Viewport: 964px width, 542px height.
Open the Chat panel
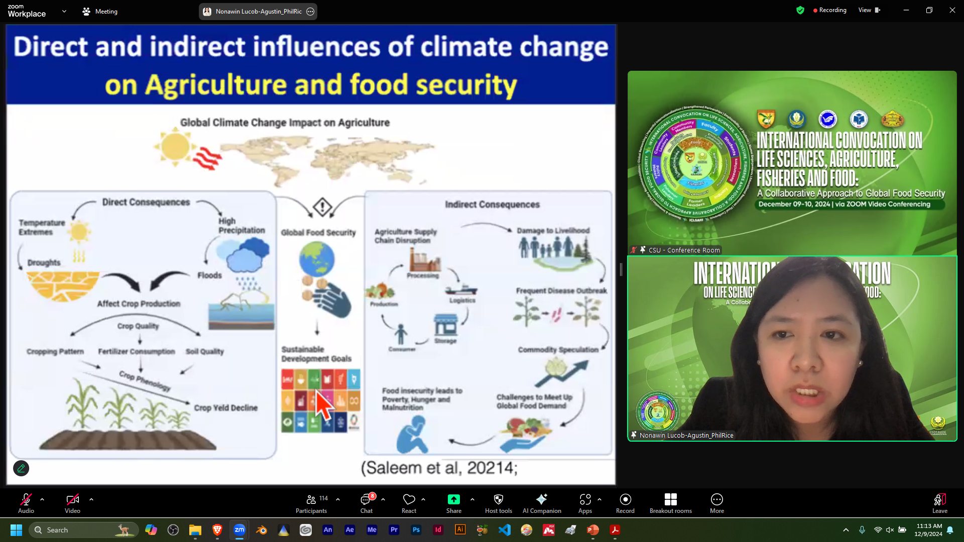tap(366, 503)
